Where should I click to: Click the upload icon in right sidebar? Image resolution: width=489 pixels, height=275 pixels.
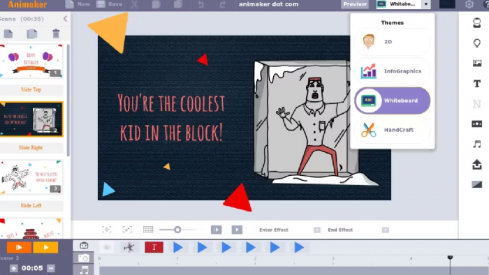click(476, 164)
